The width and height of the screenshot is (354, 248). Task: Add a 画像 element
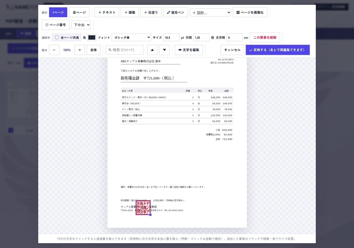click(130, 12)
